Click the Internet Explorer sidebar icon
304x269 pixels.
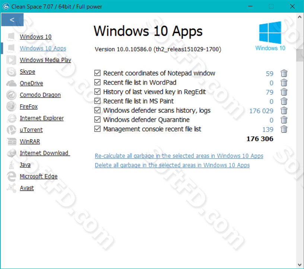[x=11, y=118]
